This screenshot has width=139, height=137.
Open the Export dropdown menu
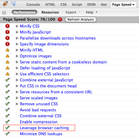pyautogui.click(x=73, y=12)
